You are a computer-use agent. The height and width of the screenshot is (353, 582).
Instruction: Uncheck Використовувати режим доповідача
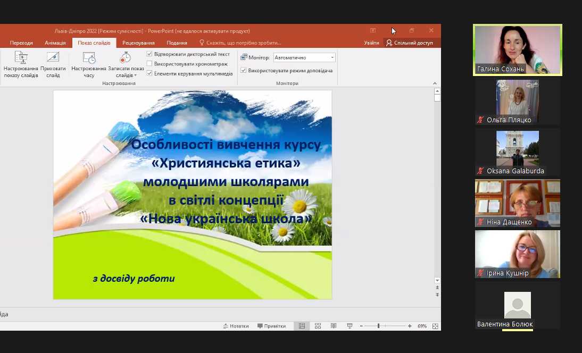(x=244, y=70)
